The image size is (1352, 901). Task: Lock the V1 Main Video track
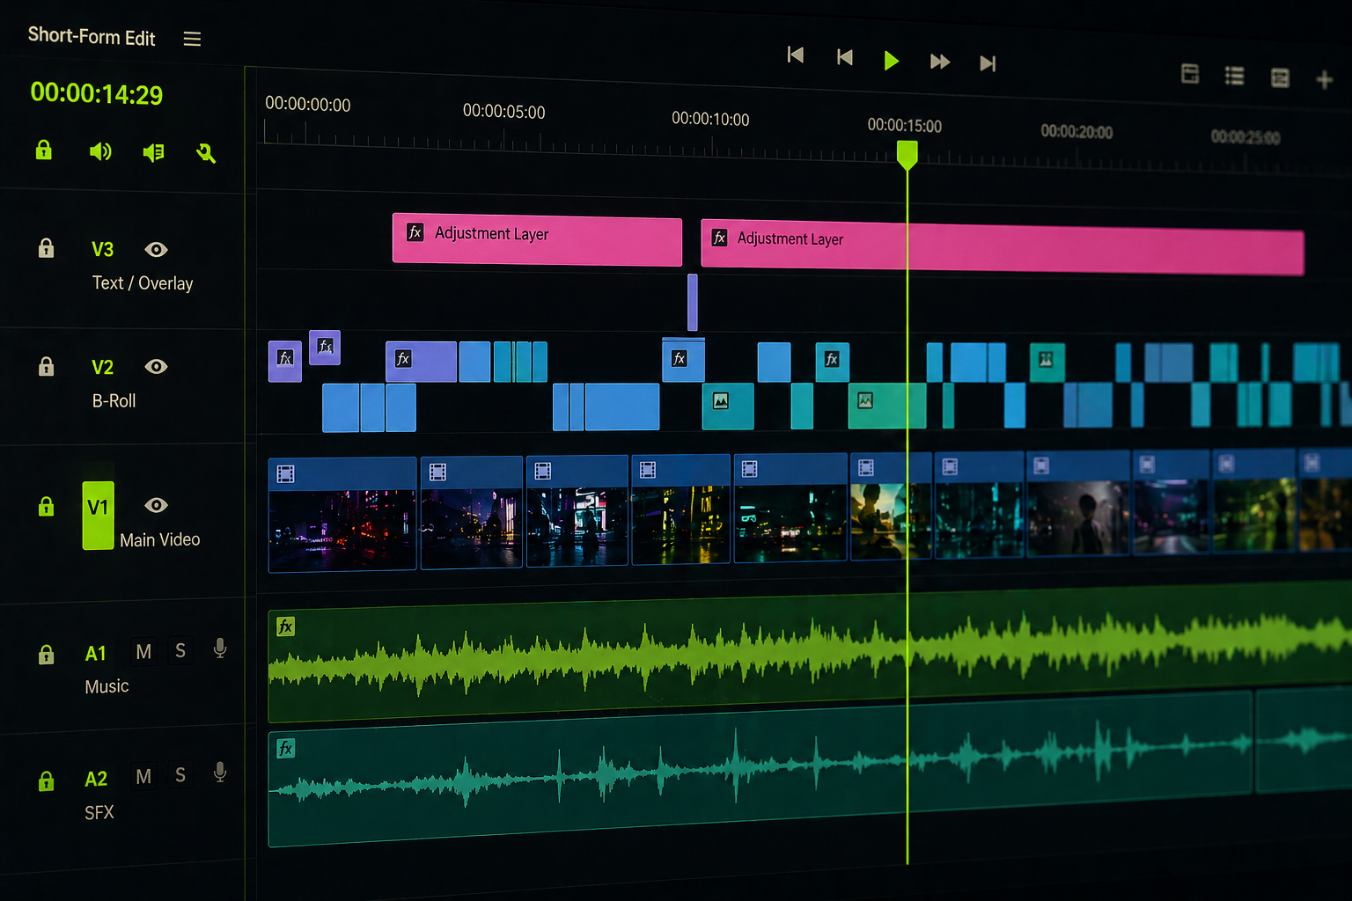(46, 506)
